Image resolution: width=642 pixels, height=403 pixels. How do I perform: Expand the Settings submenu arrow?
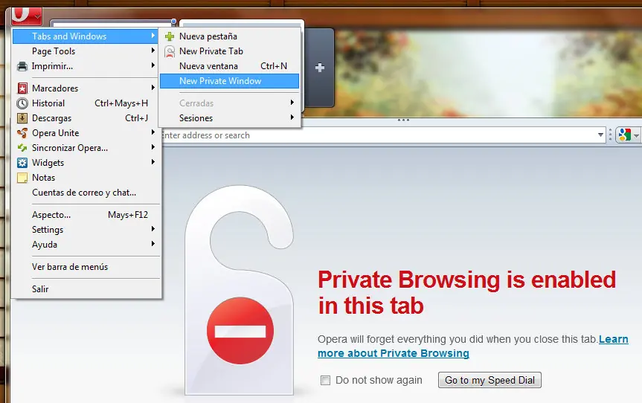[153, 229]
